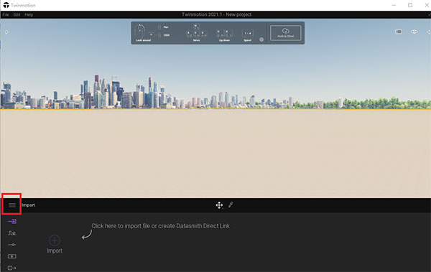Click the Twinmotion logo in title bar

6,5
